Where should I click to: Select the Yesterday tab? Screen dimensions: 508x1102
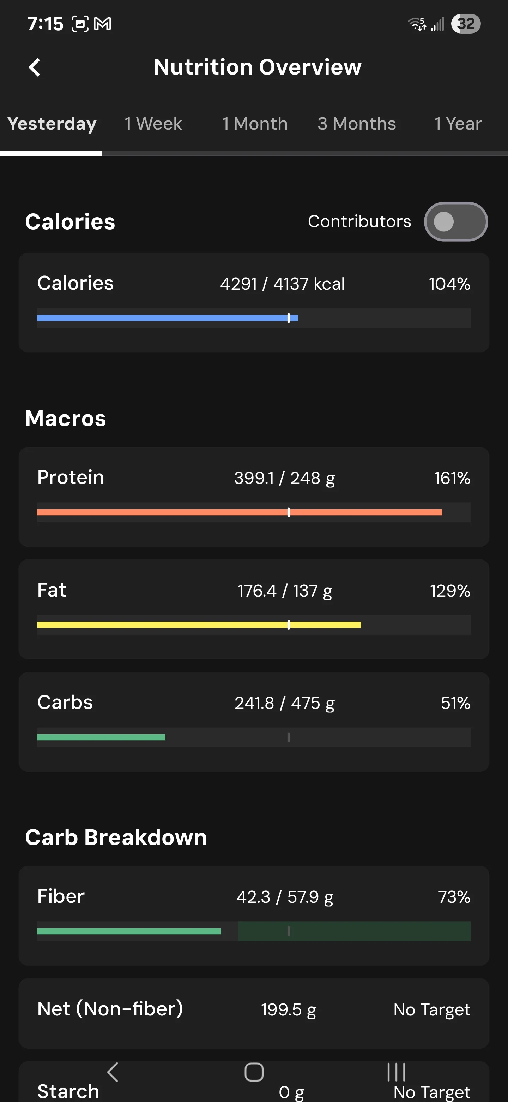point(52,124)
